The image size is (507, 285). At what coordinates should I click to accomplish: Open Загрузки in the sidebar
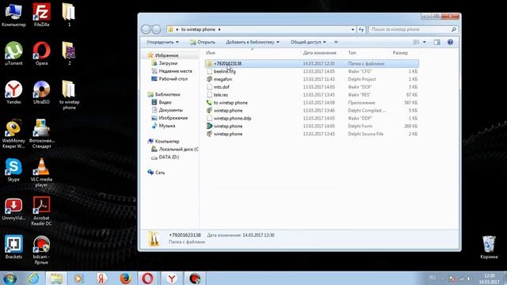point(168,63)
